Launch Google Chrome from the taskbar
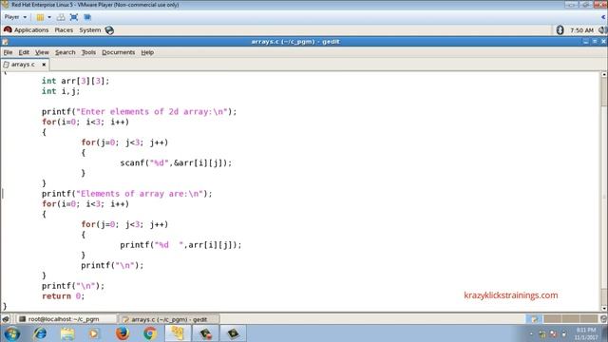608x342 pixels. 150,333
